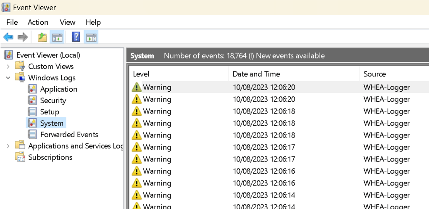Click the Custom Views folder icon
This screenshot has height=209, width=429.
(20, 66)
